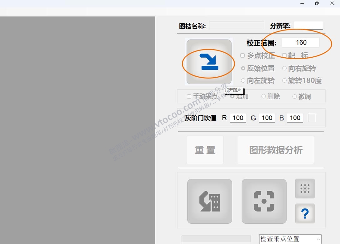This screenshot has height=244, width=340.
Task: Click the 分辨率 input field
Action: pos(308,25)
